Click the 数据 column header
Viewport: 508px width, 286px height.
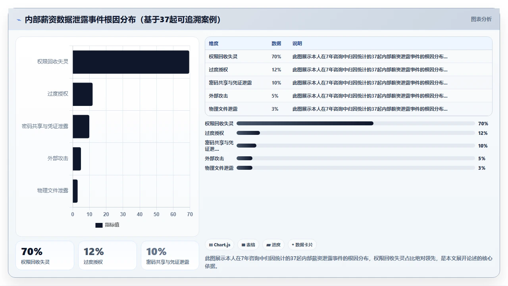pyautogui.click(x=276, y=44)
